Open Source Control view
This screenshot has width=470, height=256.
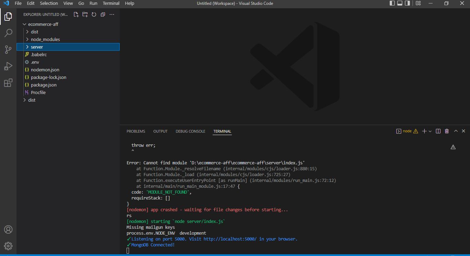8,49
